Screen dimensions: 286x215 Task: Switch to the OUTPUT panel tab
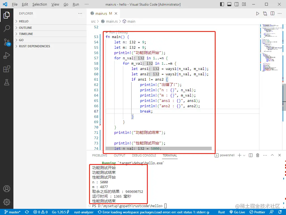click(120, 155)
